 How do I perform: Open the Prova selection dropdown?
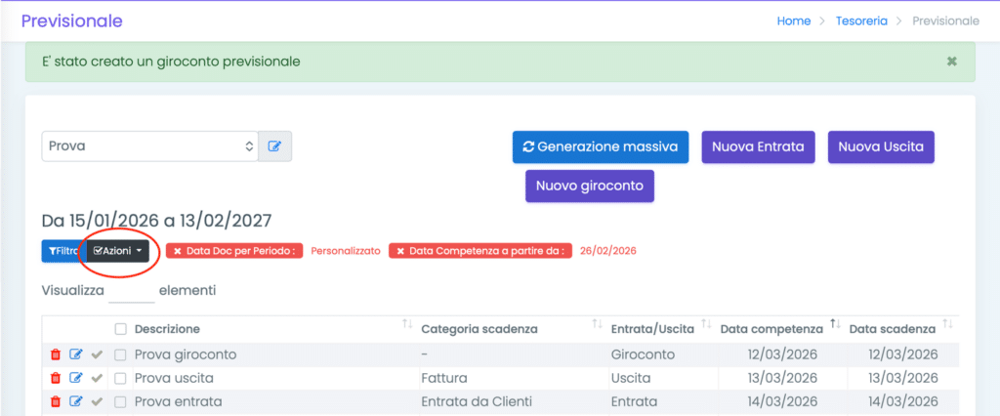[149, 146]
